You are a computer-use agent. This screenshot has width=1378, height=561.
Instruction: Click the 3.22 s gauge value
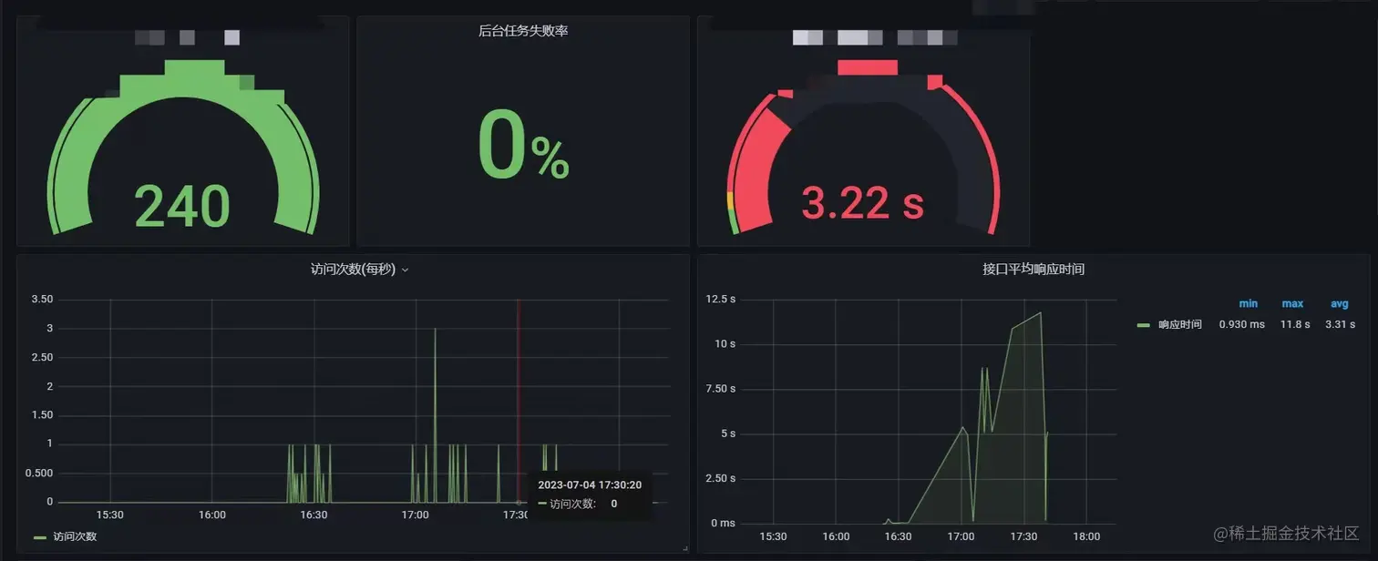[x=863, y=202]
